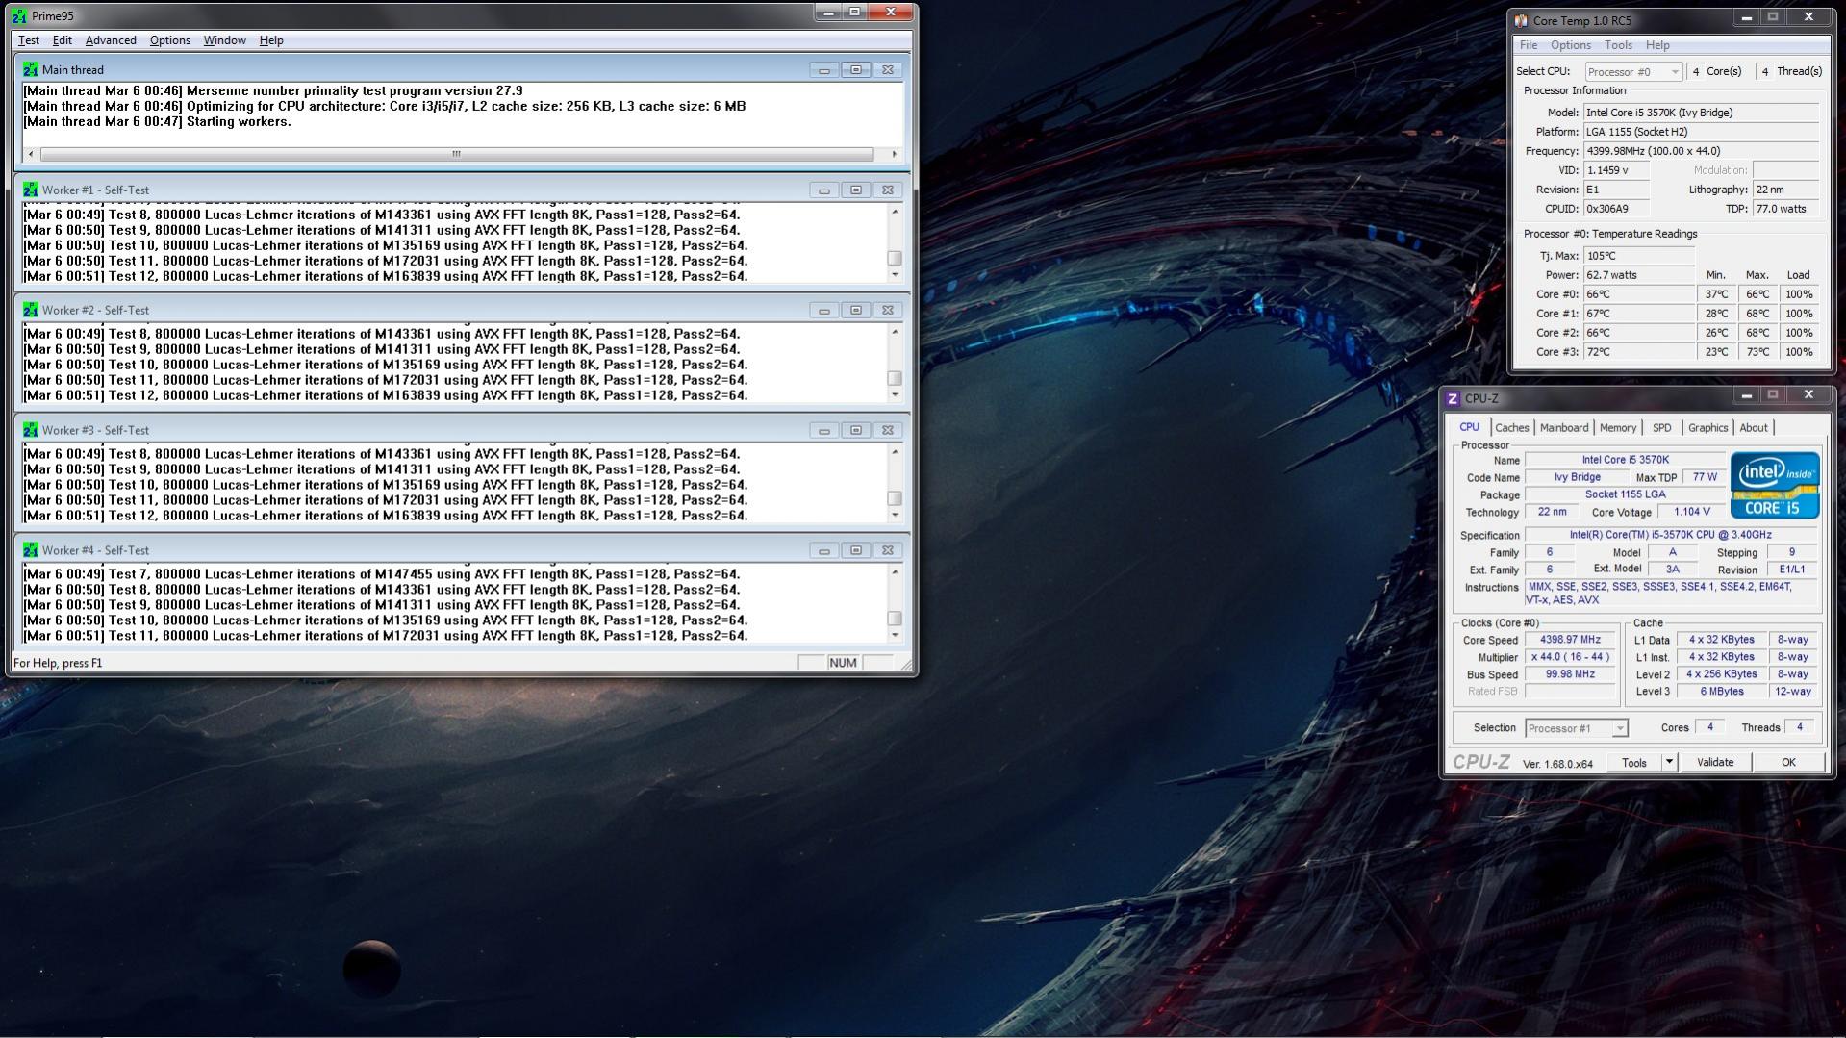
Task: Click the Power reading 62.7 watts
Action: [x=1638, y=275]
